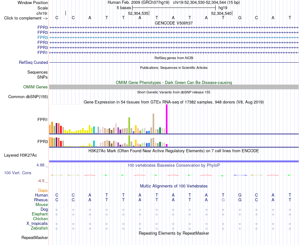Click the orange Gaps label
The image size is (299, 245).
(x=43, y=191)
